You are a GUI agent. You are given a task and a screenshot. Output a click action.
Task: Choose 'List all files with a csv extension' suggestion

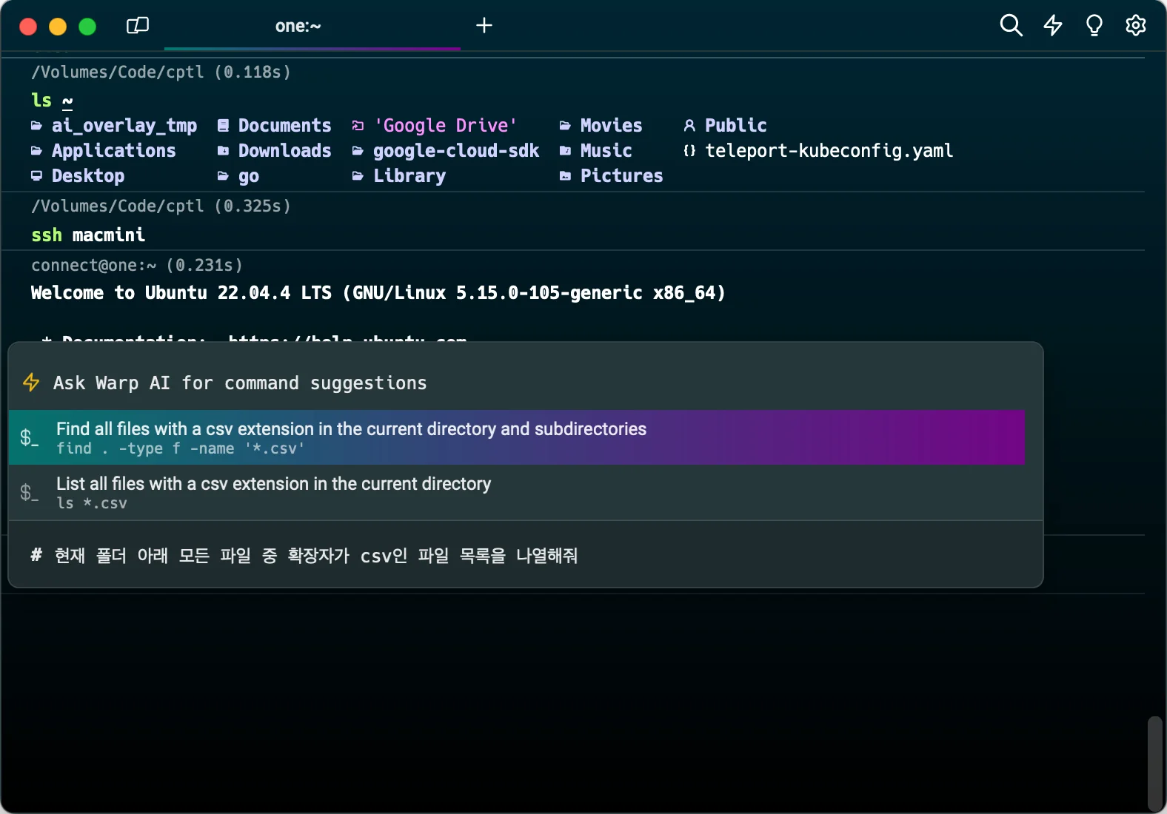(516, 492)
